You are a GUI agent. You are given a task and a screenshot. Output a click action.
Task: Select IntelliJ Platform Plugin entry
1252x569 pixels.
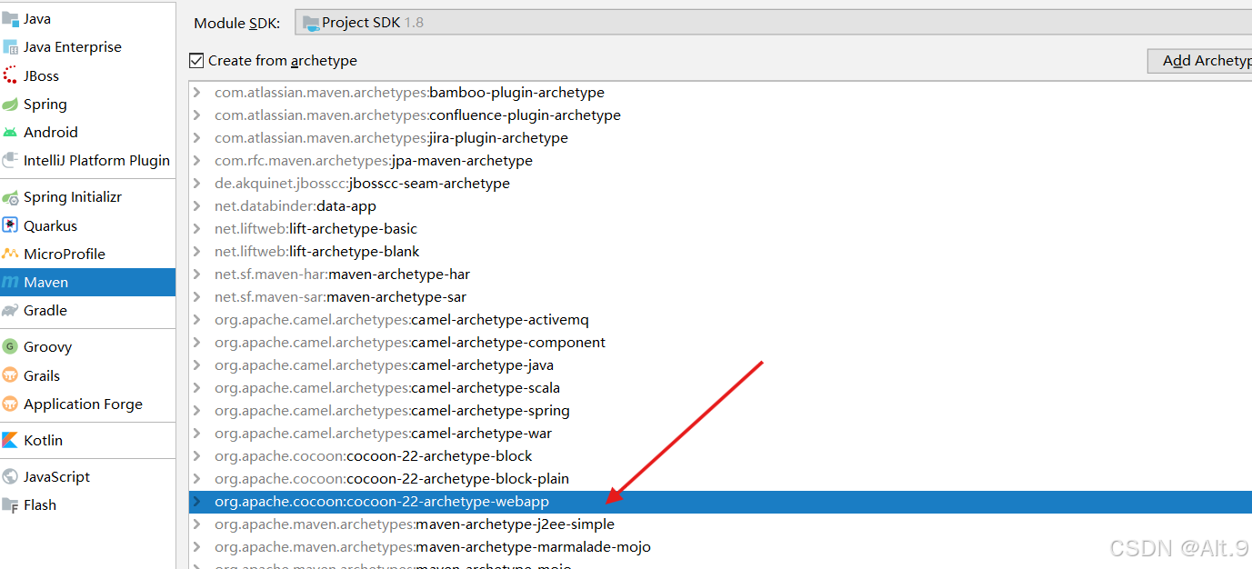pos(87,161)
